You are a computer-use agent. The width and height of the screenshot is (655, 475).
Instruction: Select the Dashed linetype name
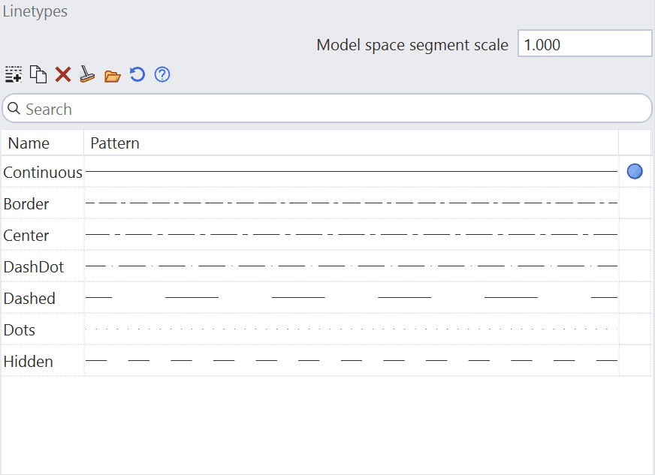coord(29,298)
